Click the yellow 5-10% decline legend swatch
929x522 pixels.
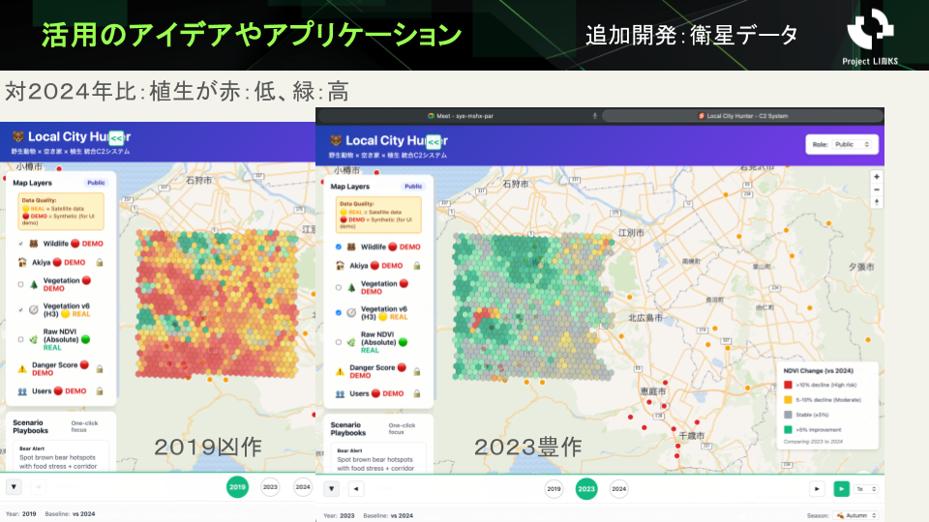pyautogui.click(x=788, y=399)
